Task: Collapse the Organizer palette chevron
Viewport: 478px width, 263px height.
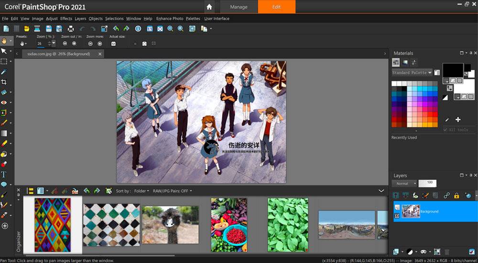Action: 381,191
